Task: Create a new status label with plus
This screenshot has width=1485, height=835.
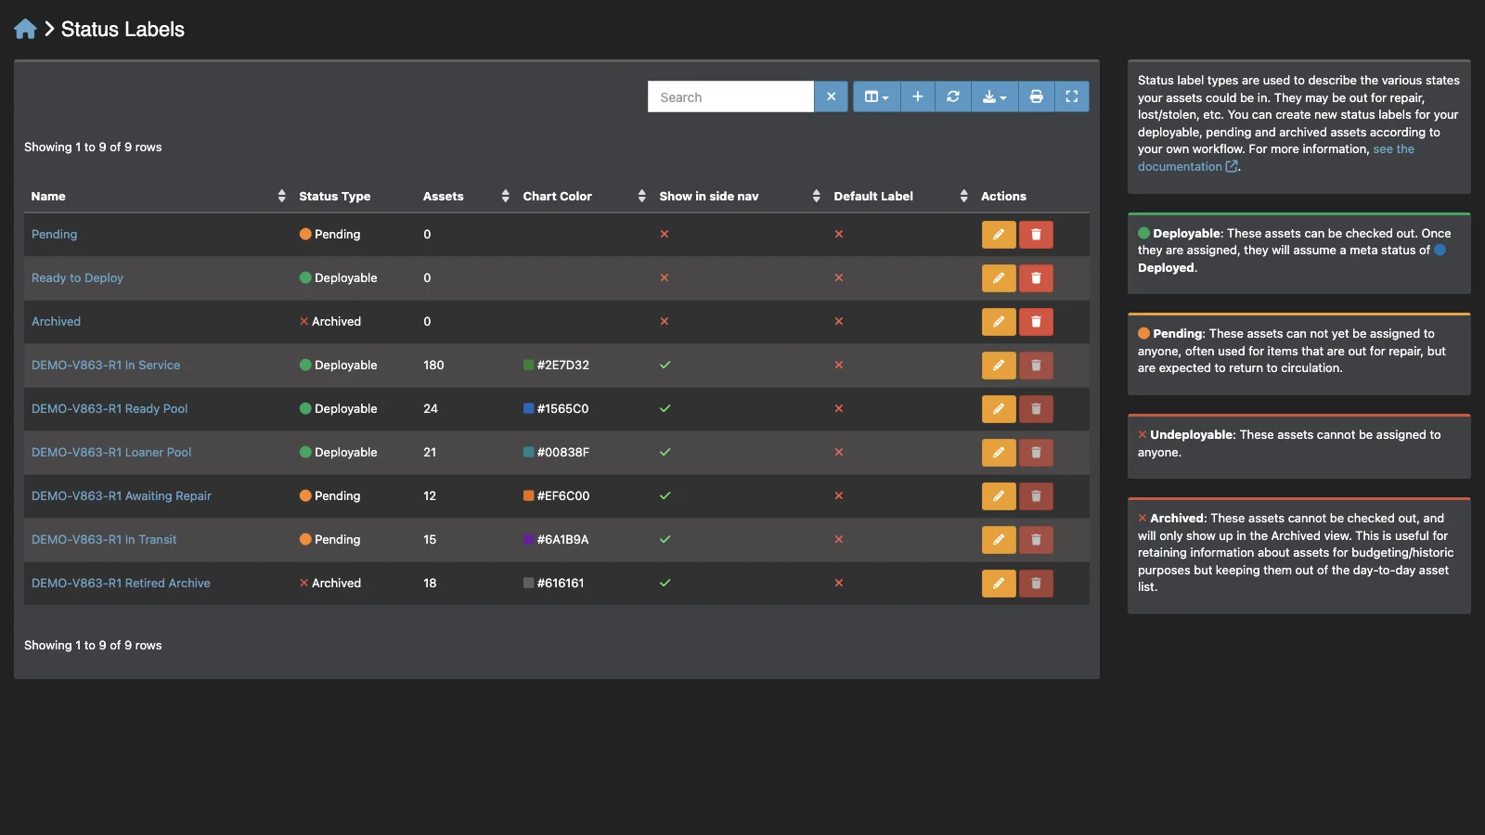Action: 918,96
